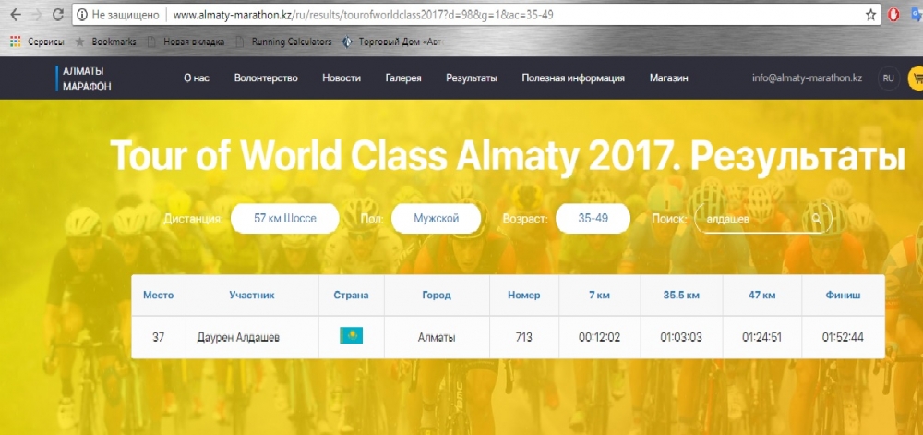The image size is (923, 435).
Task: Click the Kazakhstan flag icon
Action: 351,336
